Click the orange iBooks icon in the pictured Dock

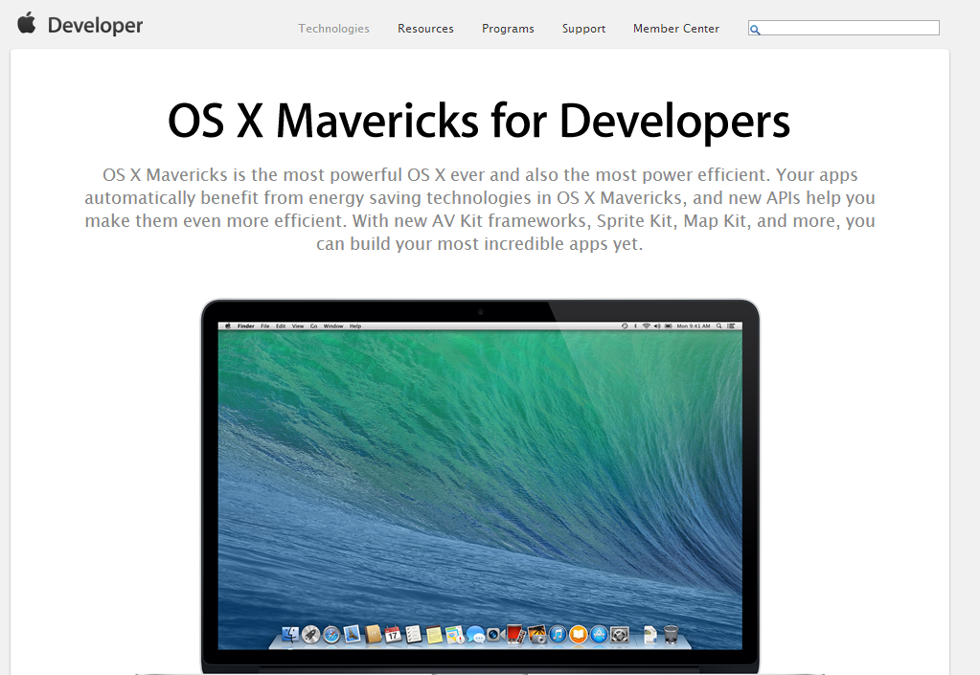[579, 635]
